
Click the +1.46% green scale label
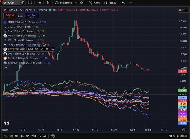coord(183,91)
